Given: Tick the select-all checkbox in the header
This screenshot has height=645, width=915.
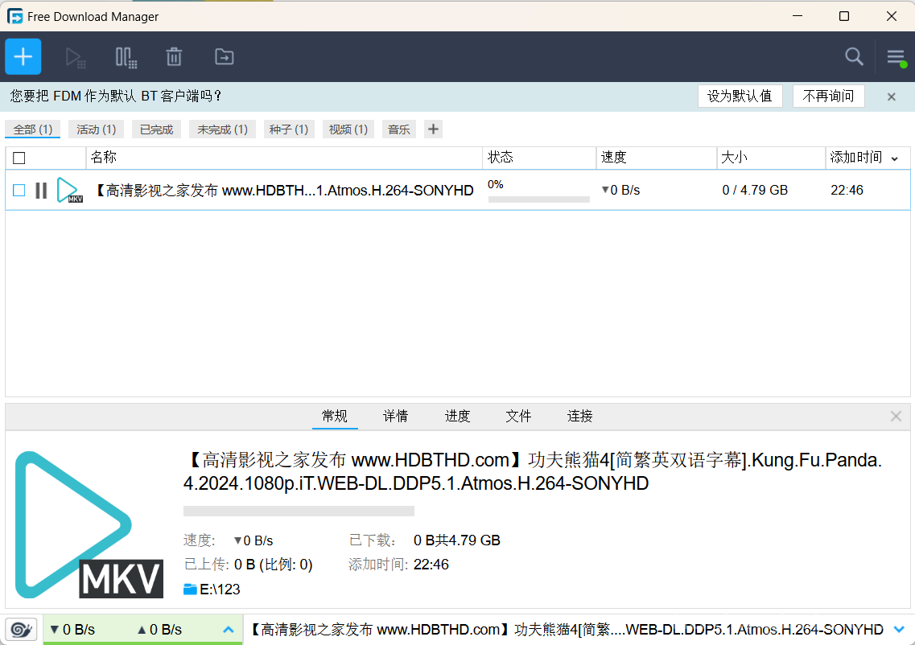Looking at the screenshot, I should click(x=19, y=158).
